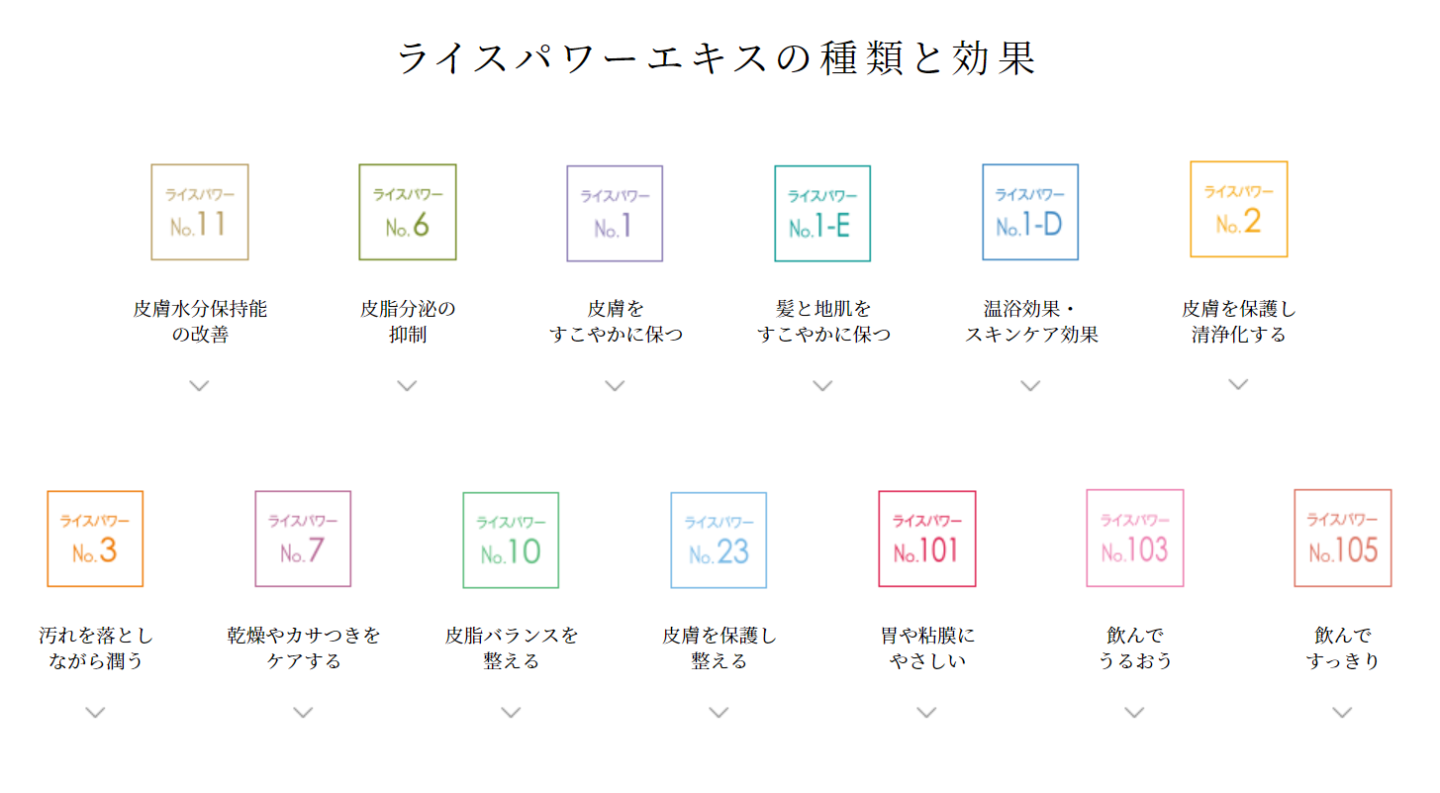The image size is (1440, 793).
Task: Expand chevron below 胃や粘膜にやさしい
Action: [x=926, y=712]
